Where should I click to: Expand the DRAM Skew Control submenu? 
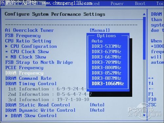coord(34,115)
